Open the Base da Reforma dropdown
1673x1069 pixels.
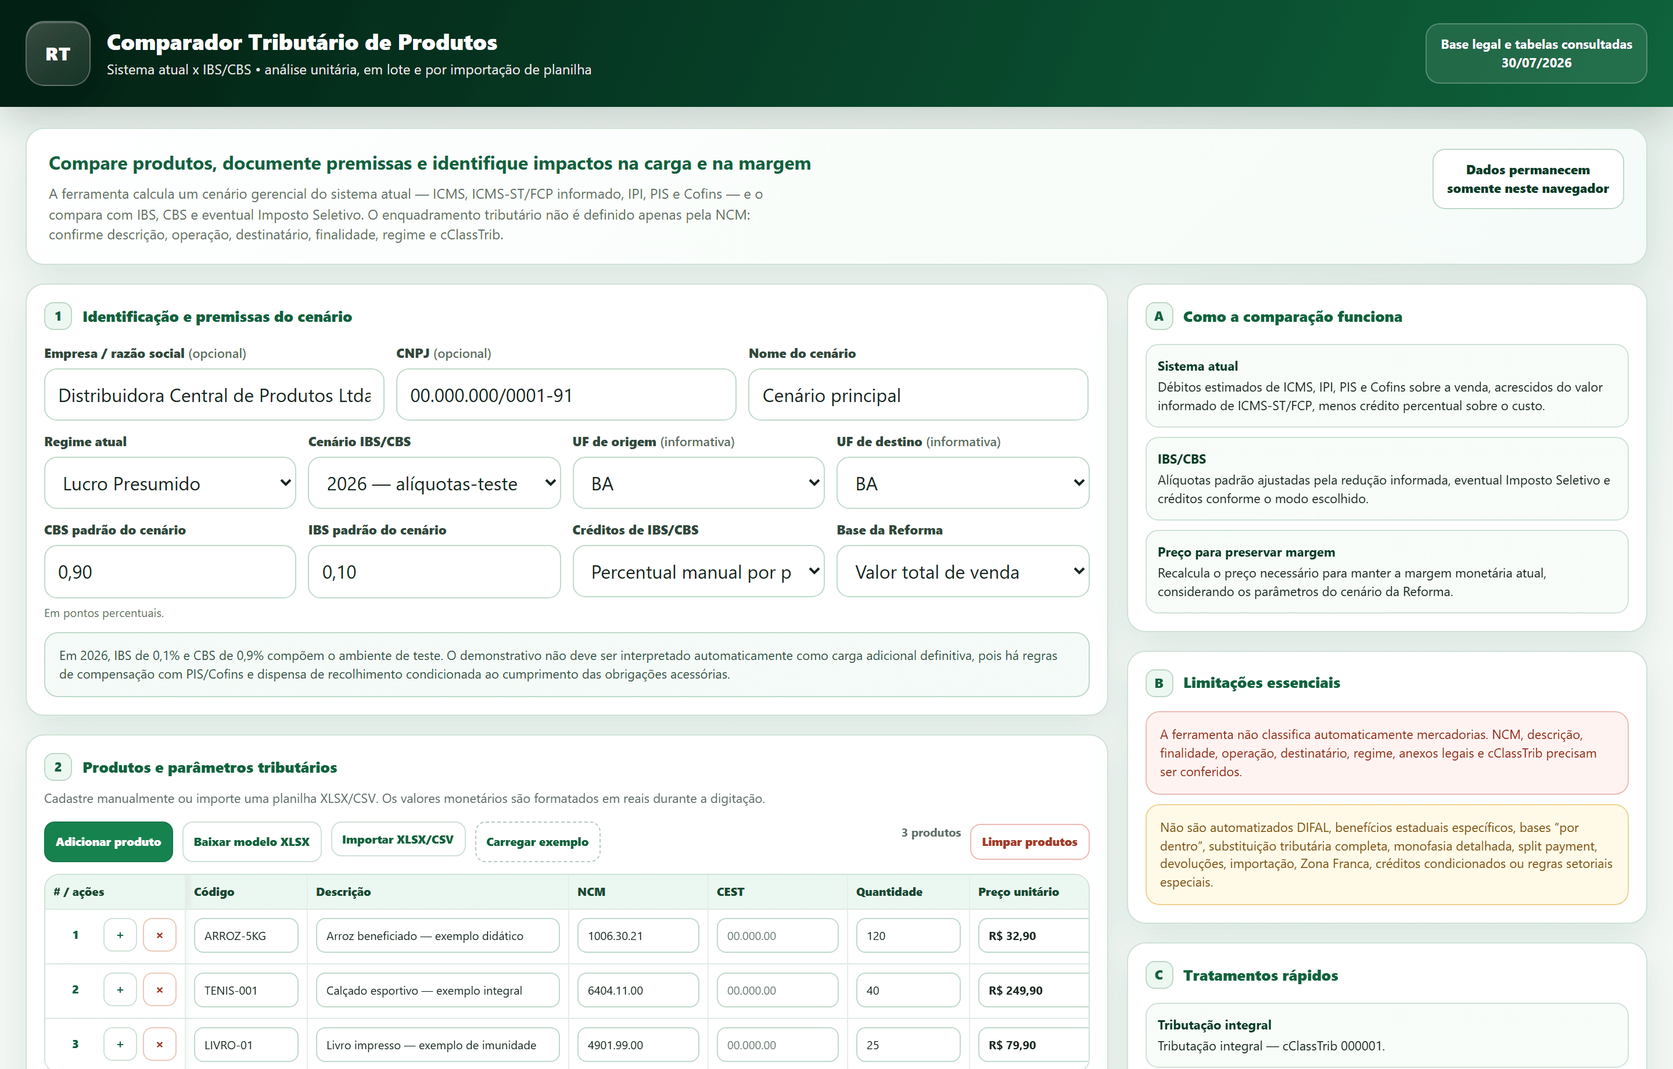coord(963,571)
